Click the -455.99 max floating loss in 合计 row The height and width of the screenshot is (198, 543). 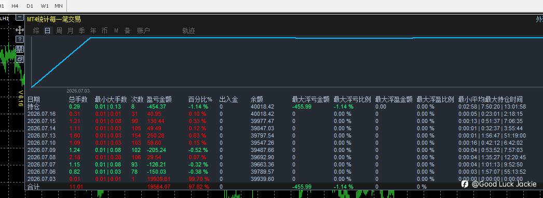[302, 187]
